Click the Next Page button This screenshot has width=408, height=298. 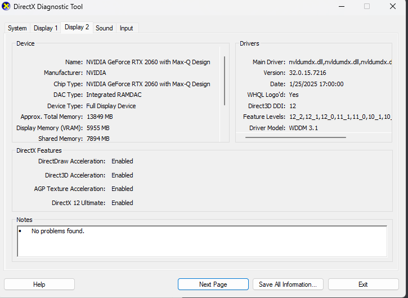(213, 284)
